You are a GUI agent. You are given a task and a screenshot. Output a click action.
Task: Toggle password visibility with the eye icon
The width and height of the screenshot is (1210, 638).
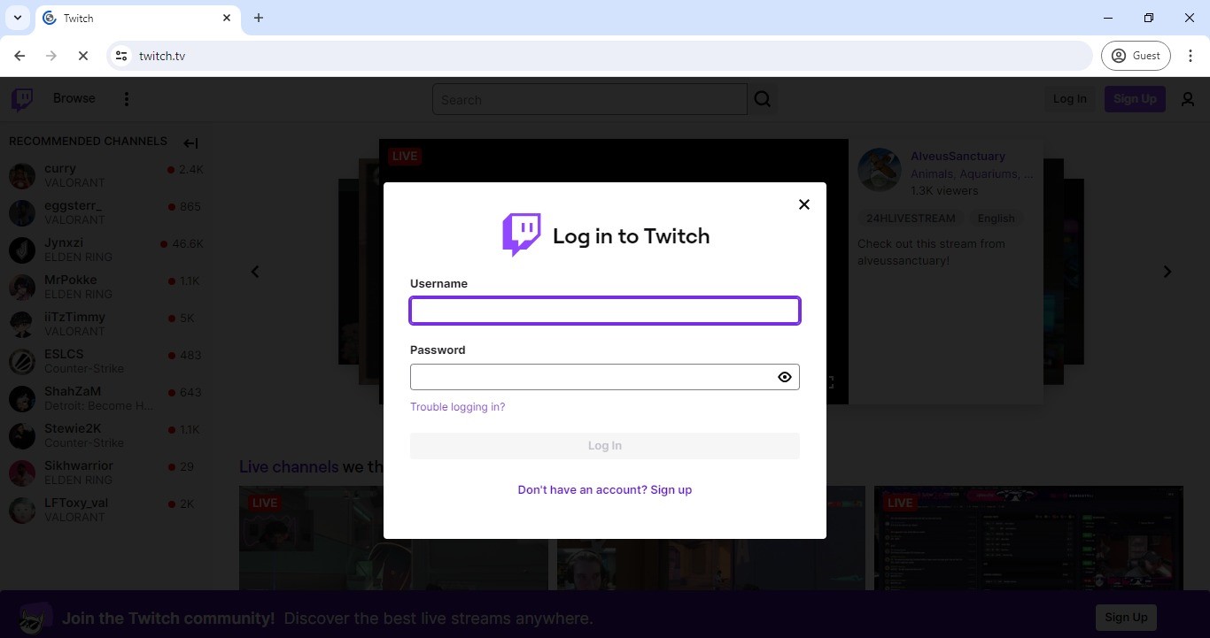click(x=784, y=376)
